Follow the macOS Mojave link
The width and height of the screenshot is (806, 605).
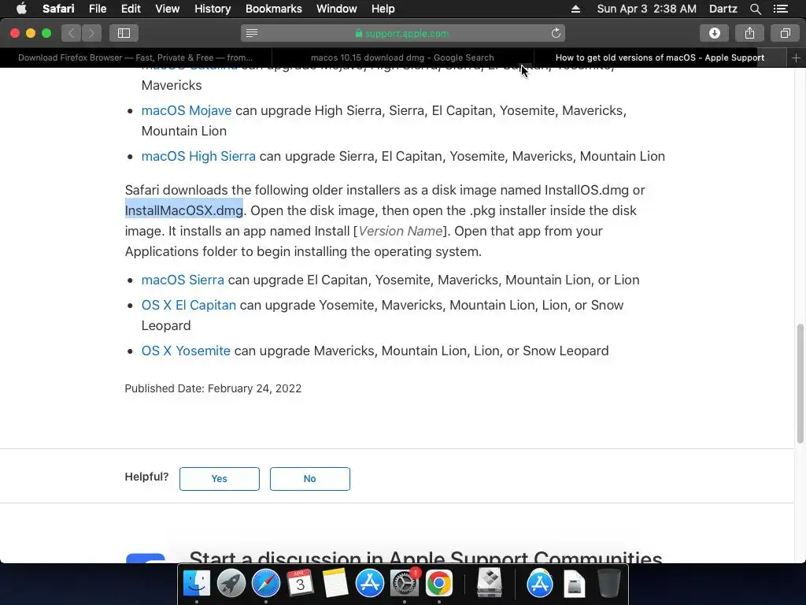point(186,110)
